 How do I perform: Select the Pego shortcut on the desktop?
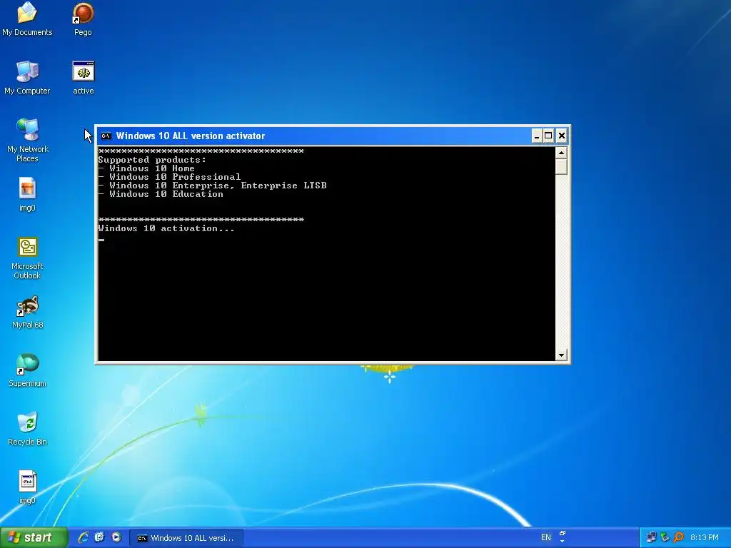tap(83, 19)
